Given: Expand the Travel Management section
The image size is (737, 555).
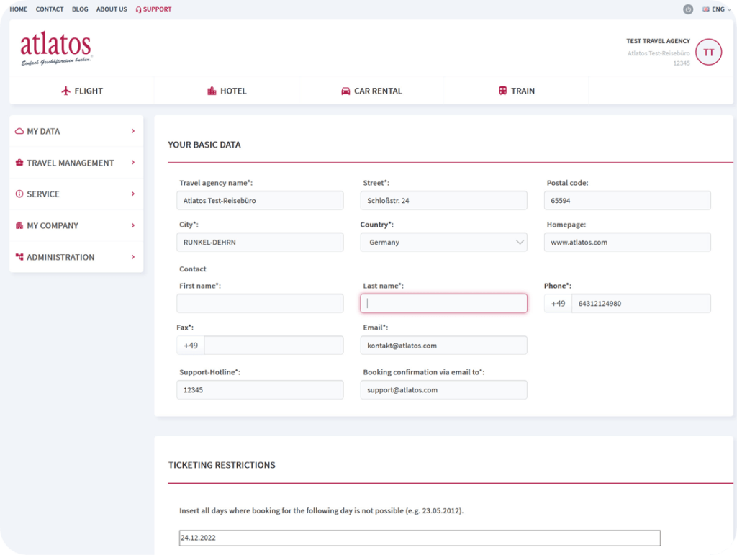Looking at the screenshot, I should click(x=76, y=163).
